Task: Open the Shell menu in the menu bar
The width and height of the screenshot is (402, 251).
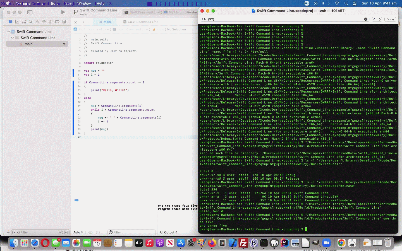Action: point(41,3)
